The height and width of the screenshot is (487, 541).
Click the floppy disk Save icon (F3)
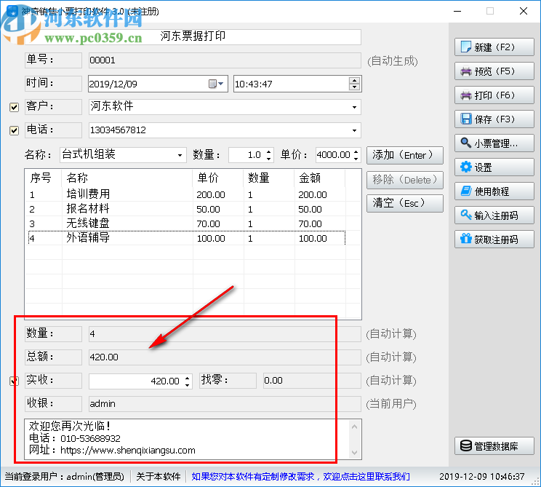466,119
